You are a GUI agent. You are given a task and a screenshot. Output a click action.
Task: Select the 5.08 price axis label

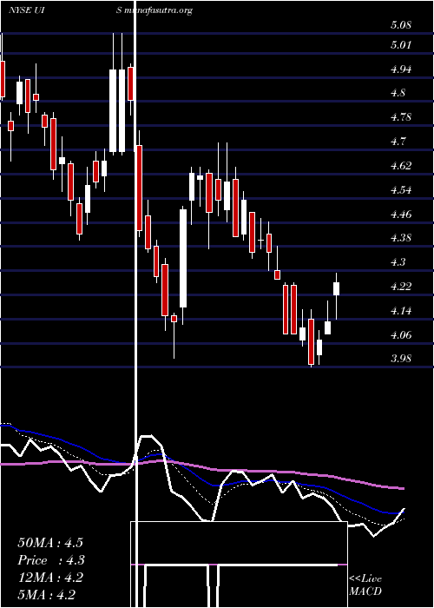coord(401,26)
